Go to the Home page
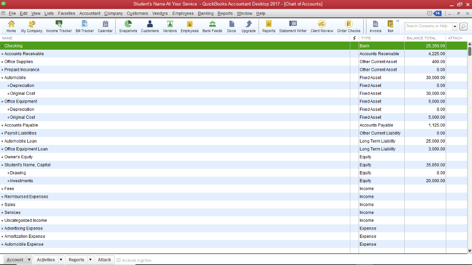472x265 pixels. (10, 26)
